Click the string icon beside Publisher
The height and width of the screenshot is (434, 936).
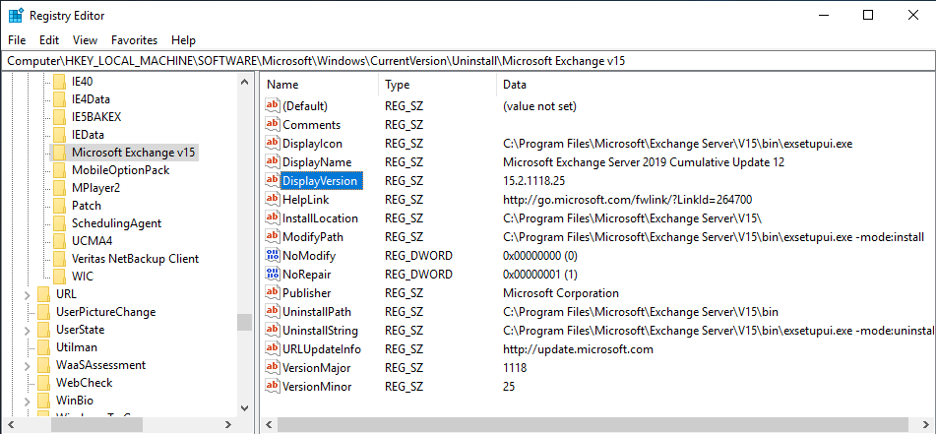pos(273,293)
